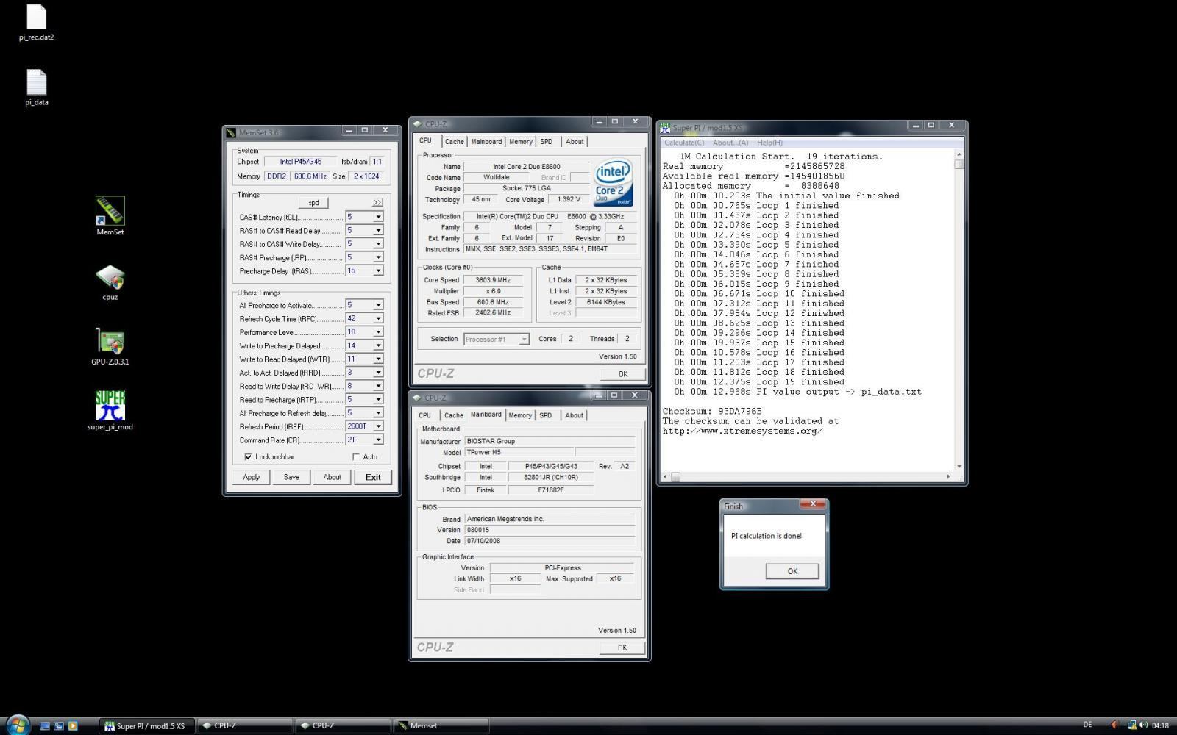Viewport: 1177px width, 735px height.
Task: Click Exit in MemSet
Action: point(373,477)
